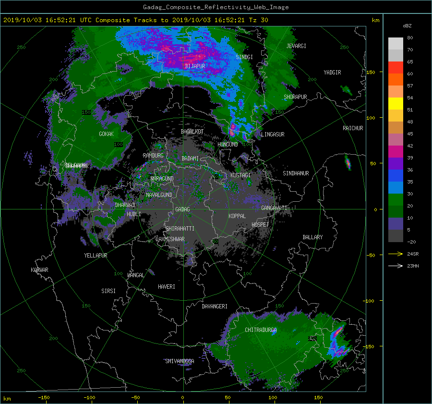This screenshot has width=432, height=404.
Task: Select the SINDGI town label
Action: pyautogui.click(x=244, y=57)
